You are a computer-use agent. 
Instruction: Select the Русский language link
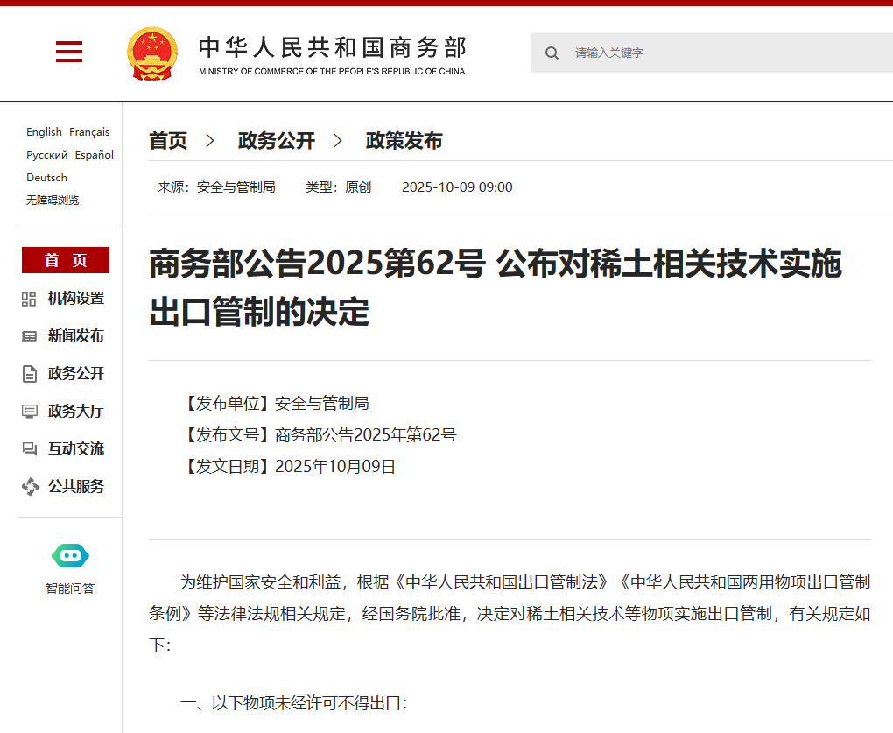click(x=46, y=155)
